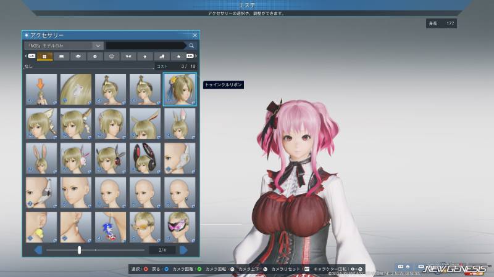Click the カメラ上下 control hint
Screen dimensions: 494x277
click(x=253, y=269)
